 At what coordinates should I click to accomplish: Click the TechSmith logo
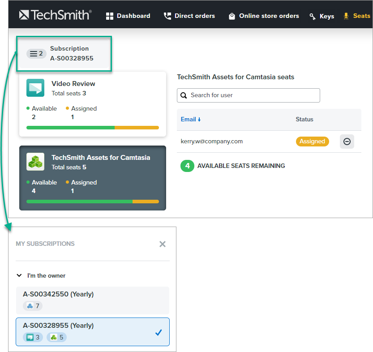coord(55,15)
